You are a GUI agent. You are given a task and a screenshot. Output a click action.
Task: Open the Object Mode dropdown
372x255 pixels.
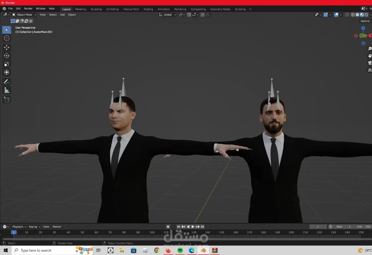[x=24, y=15]
